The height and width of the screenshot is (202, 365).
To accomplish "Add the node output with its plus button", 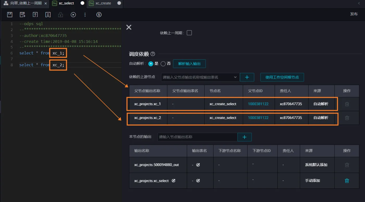I will (245, 137).
